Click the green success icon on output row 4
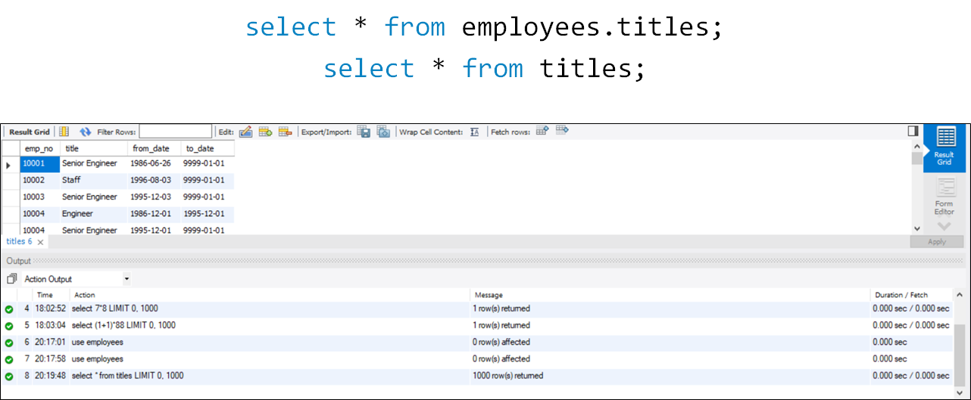 (9, 309)
